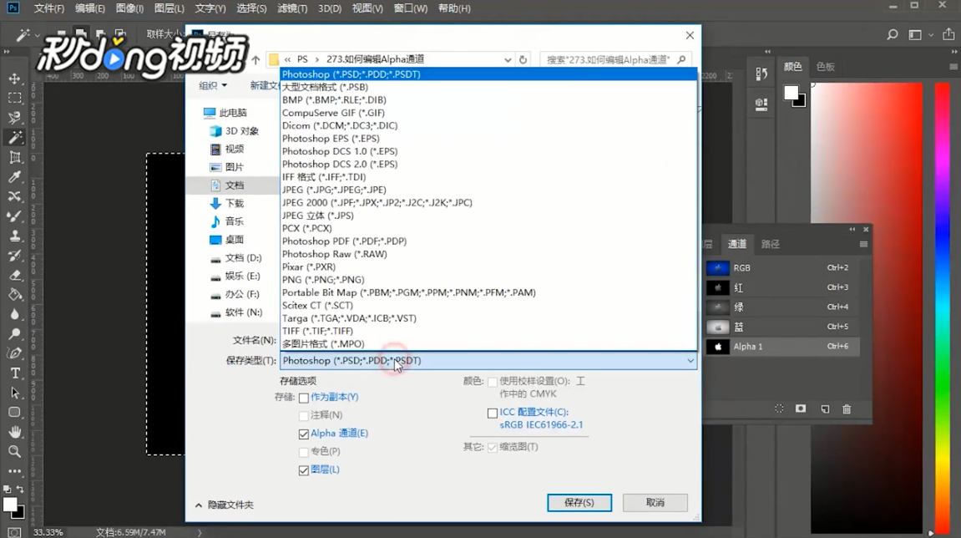The image size is (961, 538).
Task: Open the Color panel options menu
Action: point(953,66)
